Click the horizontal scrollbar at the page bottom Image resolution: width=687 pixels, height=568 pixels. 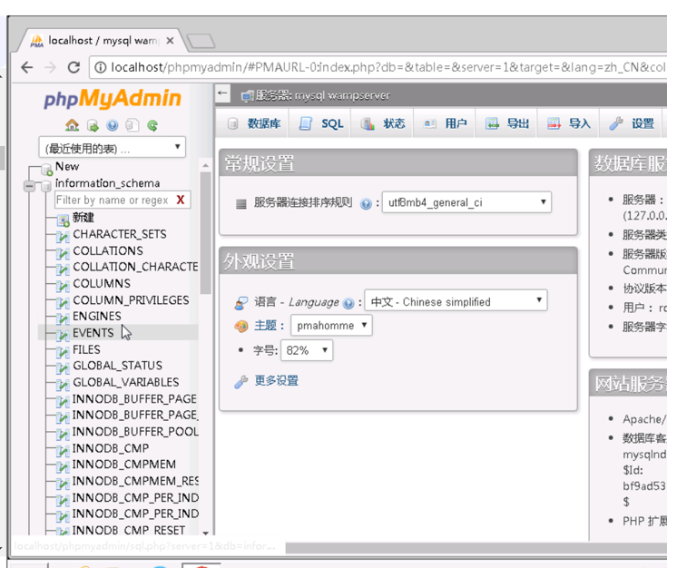tap(476, 548)
